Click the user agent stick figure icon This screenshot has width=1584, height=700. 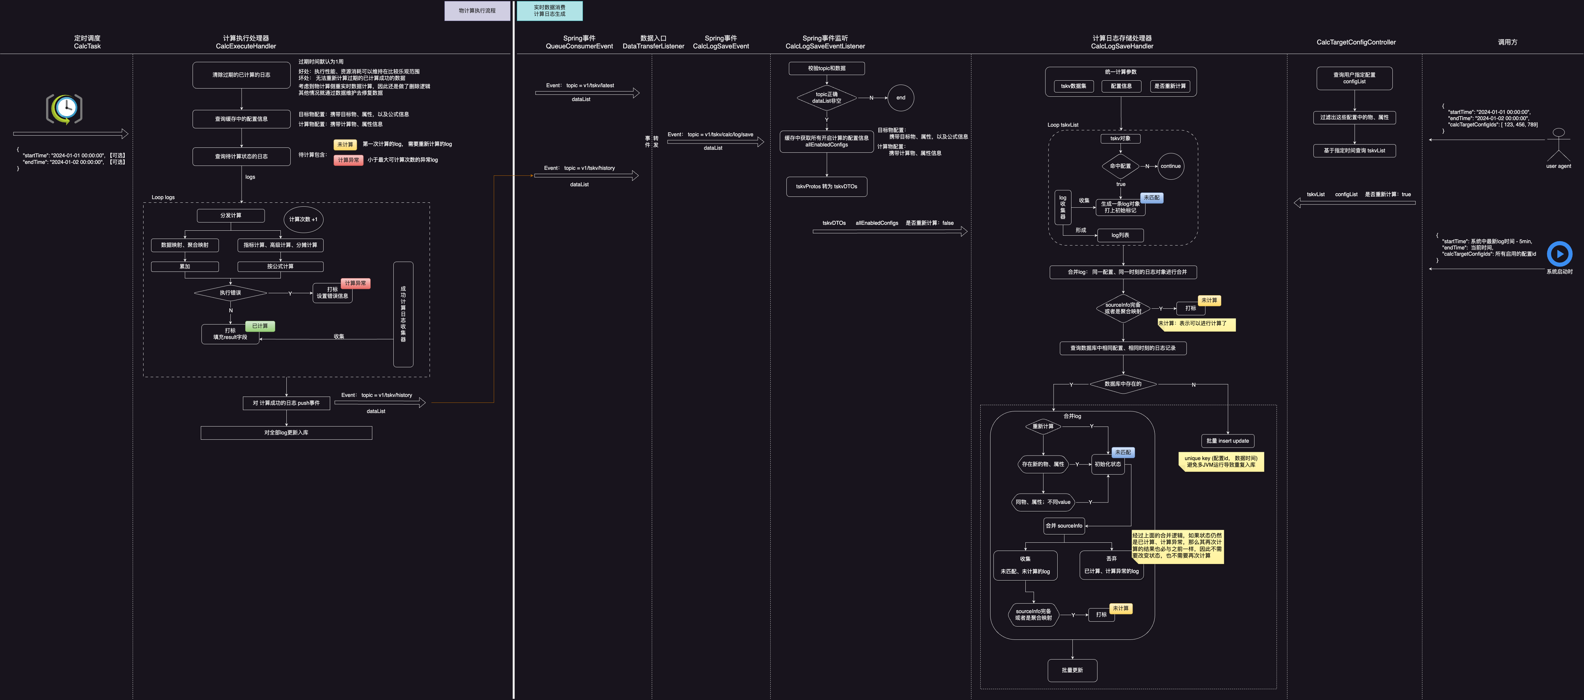1558,145
